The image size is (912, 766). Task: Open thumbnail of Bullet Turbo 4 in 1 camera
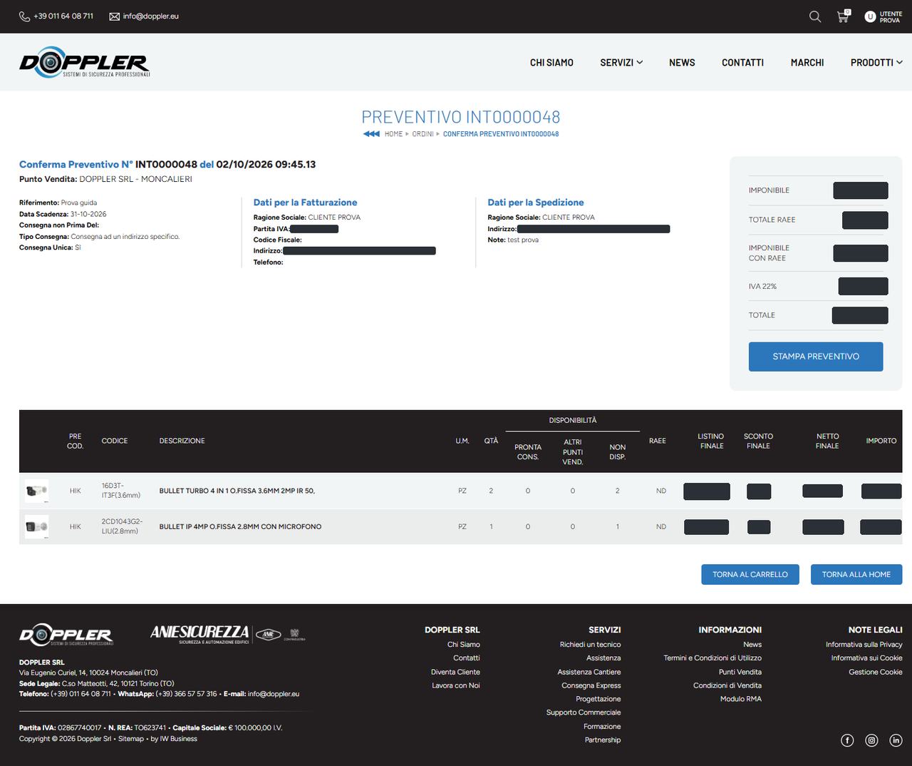click(36, 491)
